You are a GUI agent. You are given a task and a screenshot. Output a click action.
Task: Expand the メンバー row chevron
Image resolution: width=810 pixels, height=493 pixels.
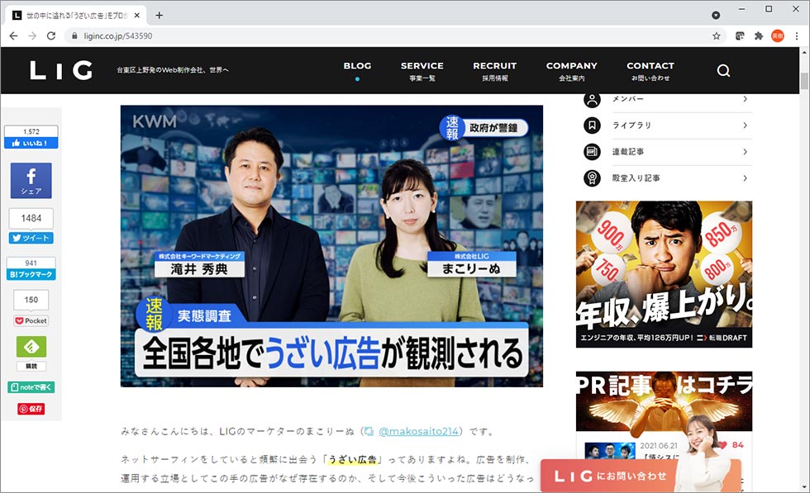pos(745,98)
